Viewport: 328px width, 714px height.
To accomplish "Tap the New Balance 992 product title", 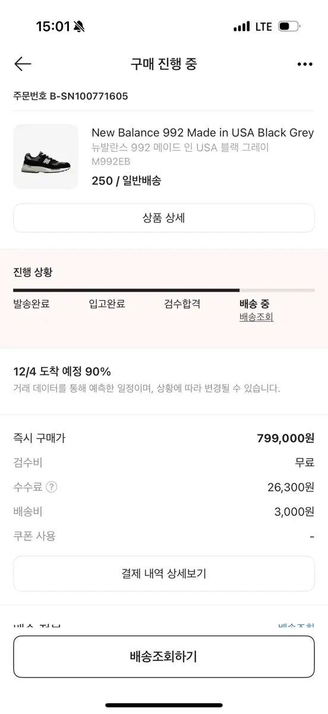I will coord(203,133).
